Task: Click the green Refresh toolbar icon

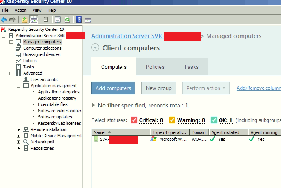Action: [x=67, y=20]
